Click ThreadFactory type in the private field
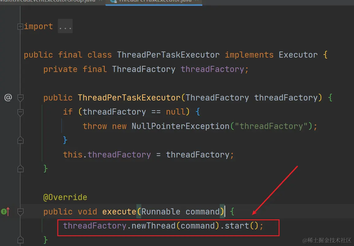Image resolution: width=354 pixels, height=246 pixels. (143, 69)
